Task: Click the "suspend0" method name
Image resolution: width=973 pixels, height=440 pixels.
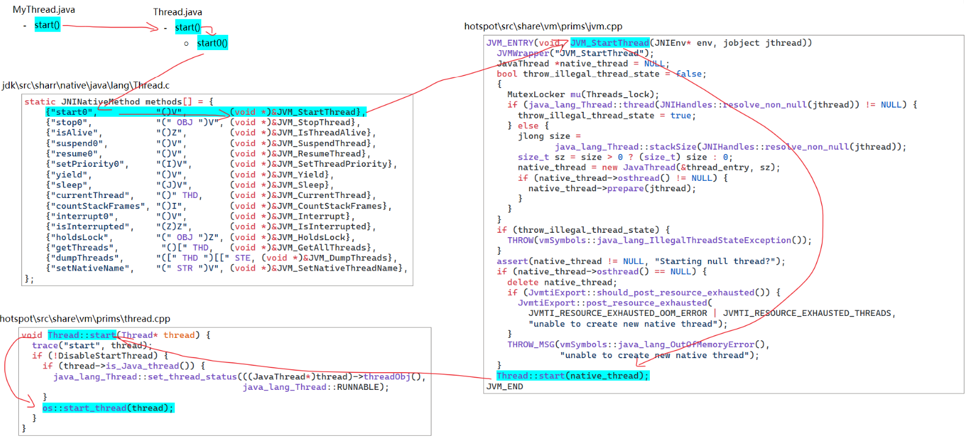Action: pyautogui.click(x=76, y=143)
